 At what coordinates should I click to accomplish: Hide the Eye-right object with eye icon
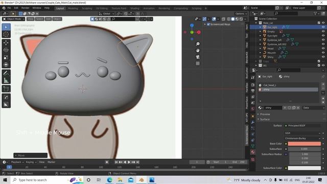323,36
